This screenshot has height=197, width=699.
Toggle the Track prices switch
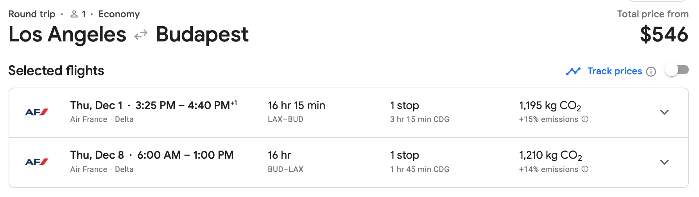tap(677, 70)
